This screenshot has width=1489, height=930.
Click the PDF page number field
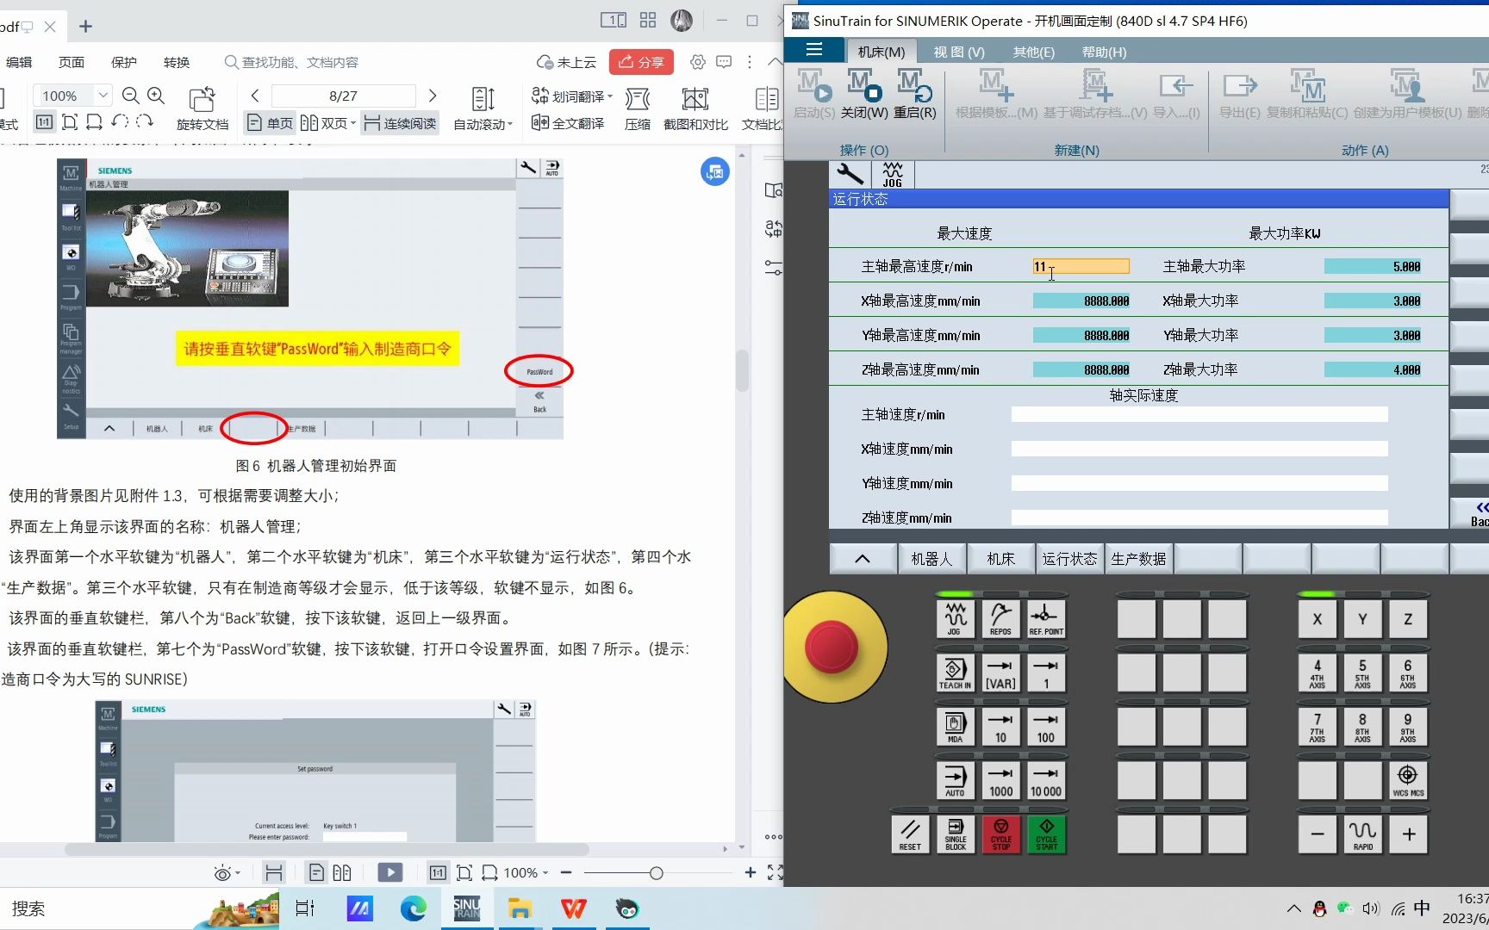tap(343, 96)
